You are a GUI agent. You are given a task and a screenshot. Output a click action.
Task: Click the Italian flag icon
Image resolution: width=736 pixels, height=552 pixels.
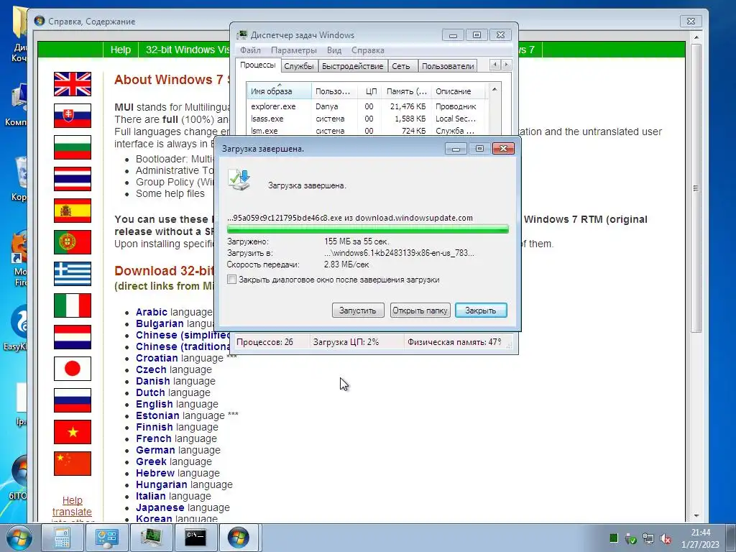(73, 305)
